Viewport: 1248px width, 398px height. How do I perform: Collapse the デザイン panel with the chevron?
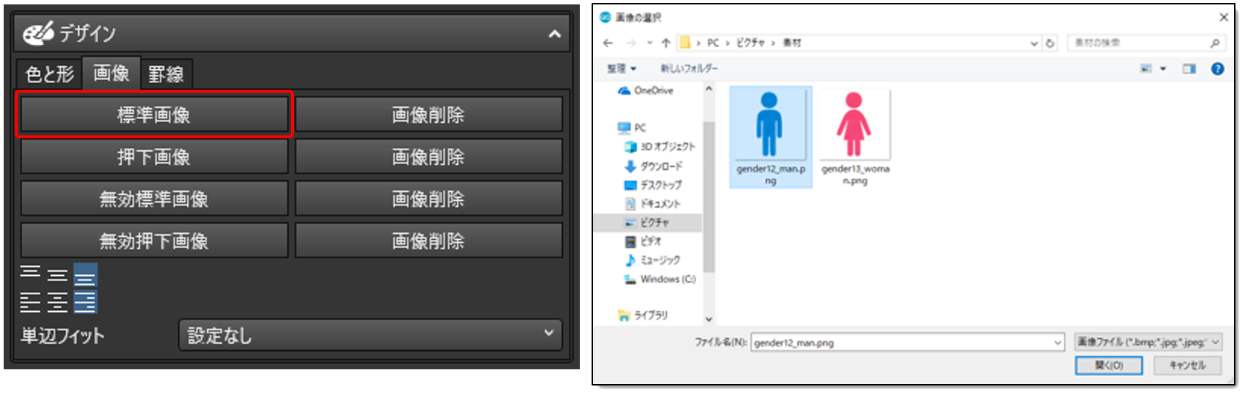point(554,34)
